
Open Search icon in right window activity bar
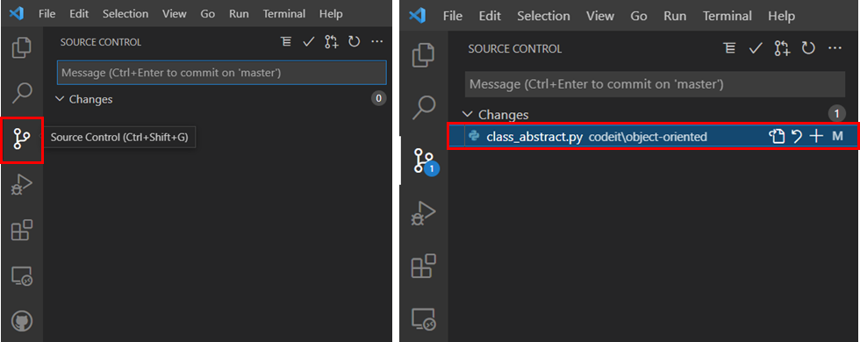423,107
